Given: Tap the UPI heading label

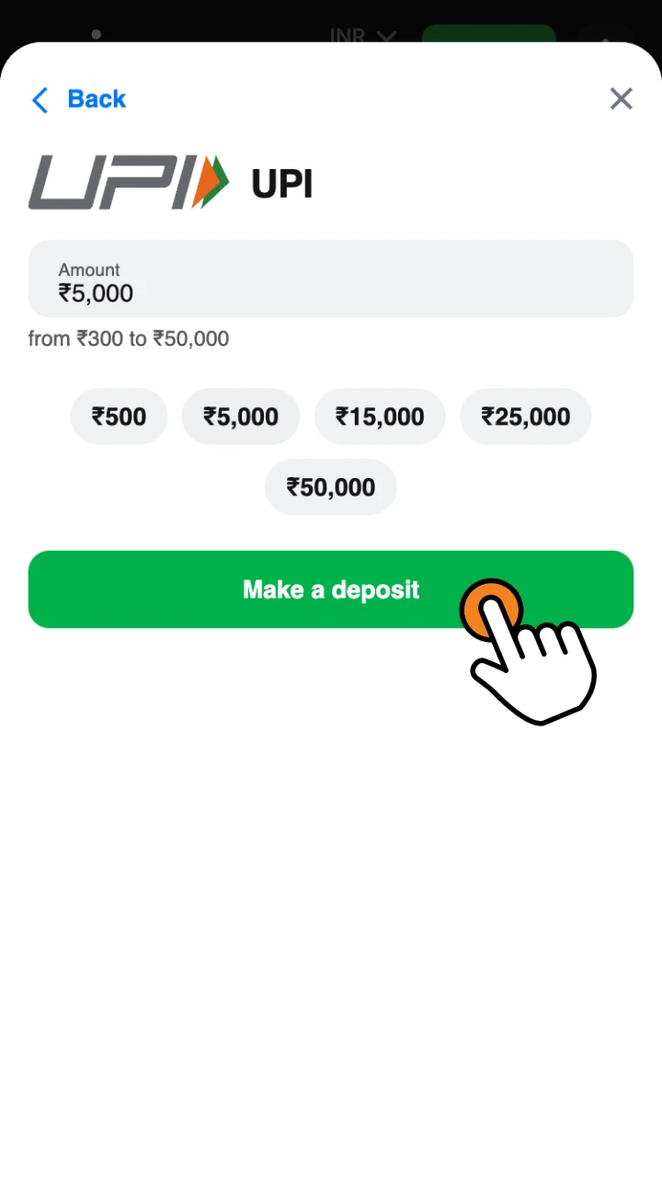Looking at the screenshot, I should pyautogui.click(x=281, y=182).
